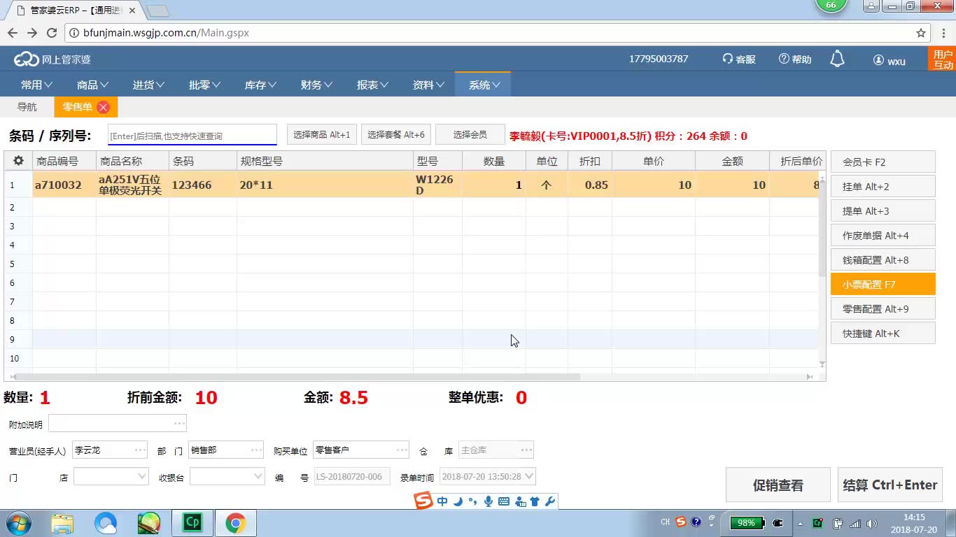Click 零售配置 Alt+9 button
Screen dimensions: 956x537
[x=883, y=308]
